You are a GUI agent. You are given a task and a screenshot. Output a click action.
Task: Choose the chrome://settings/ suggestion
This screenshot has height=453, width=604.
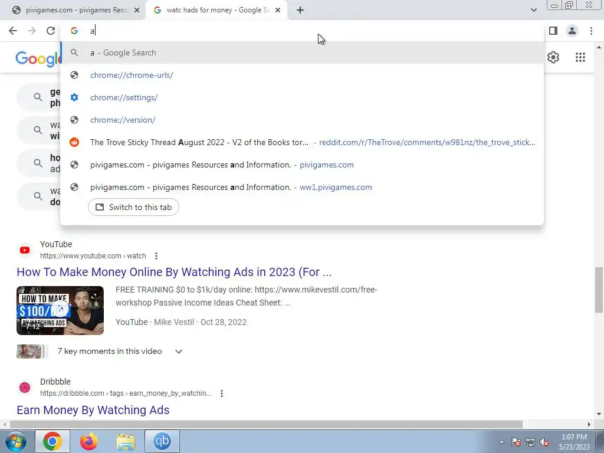click(x=302, y=97)
